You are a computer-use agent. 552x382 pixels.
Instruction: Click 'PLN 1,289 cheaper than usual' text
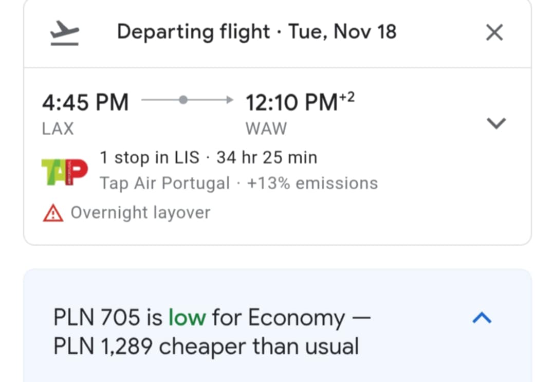tap(206, 347)
